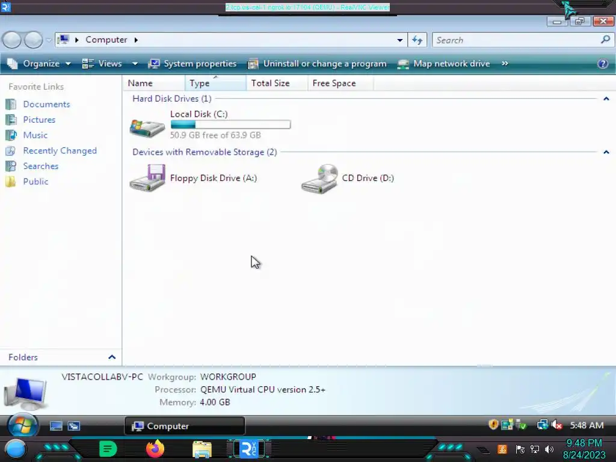Choose Map network drive
This screenshot has width=616, height=462.
click(443, 64)
